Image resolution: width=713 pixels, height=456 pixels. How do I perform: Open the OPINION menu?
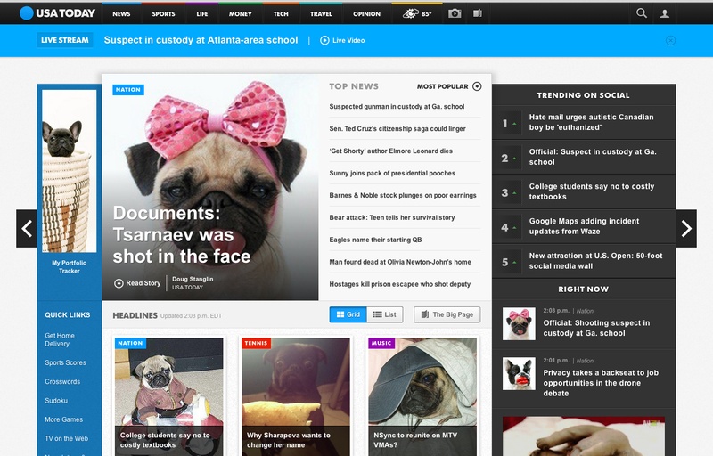click(x=367, y=14)
